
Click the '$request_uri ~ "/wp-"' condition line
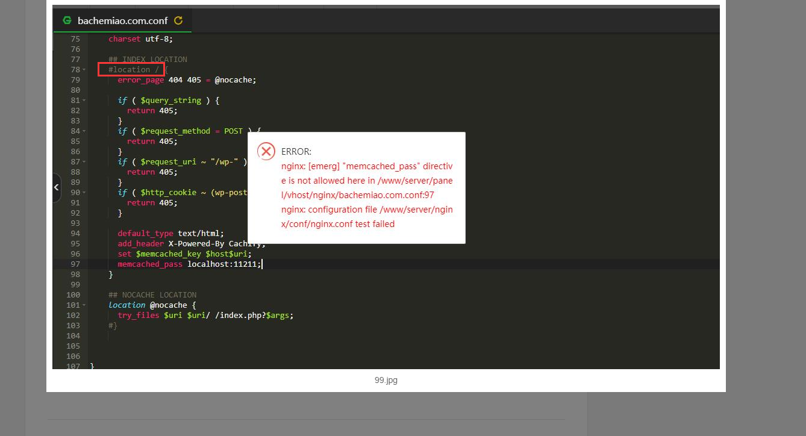[183, 162]
